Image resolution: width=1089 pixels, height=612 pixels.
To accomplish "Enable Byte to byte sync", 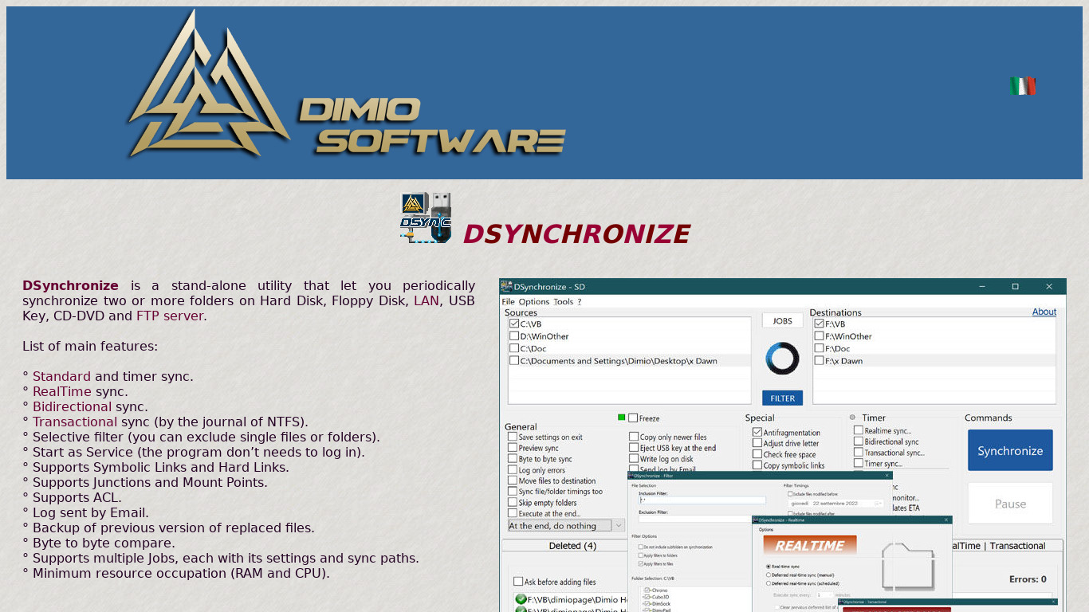I will click(x=513, y=459).
